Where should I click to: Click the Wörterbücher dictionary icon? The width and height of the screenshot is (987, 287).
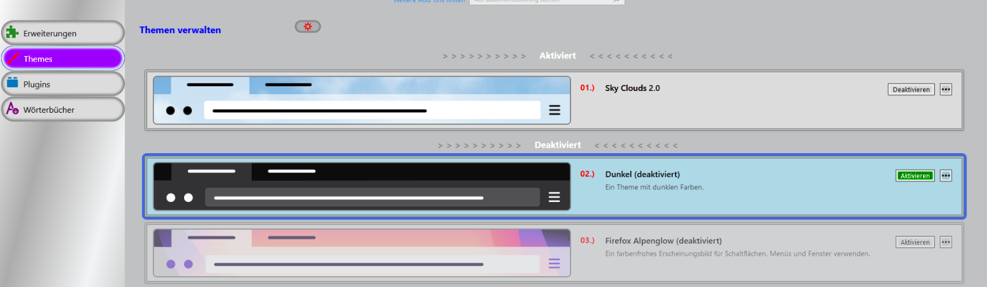[12, 109]
